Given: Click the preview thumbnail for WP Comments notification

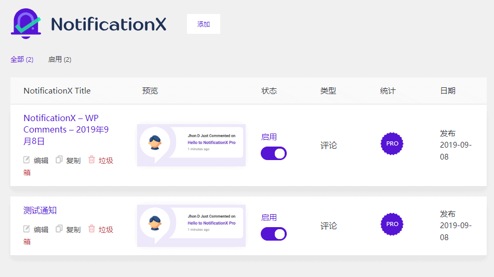Looking at the screenshot, I should click(191, 146).
